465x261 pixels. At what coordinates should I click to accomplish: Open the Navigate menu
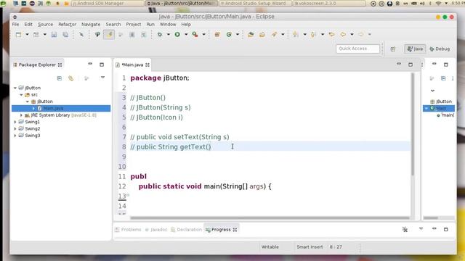(x=91, y=24)
